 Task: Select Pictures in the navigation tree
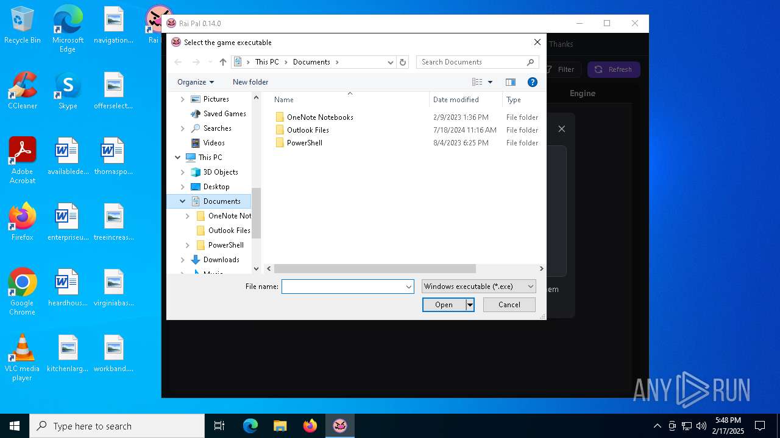pos(216,99)
